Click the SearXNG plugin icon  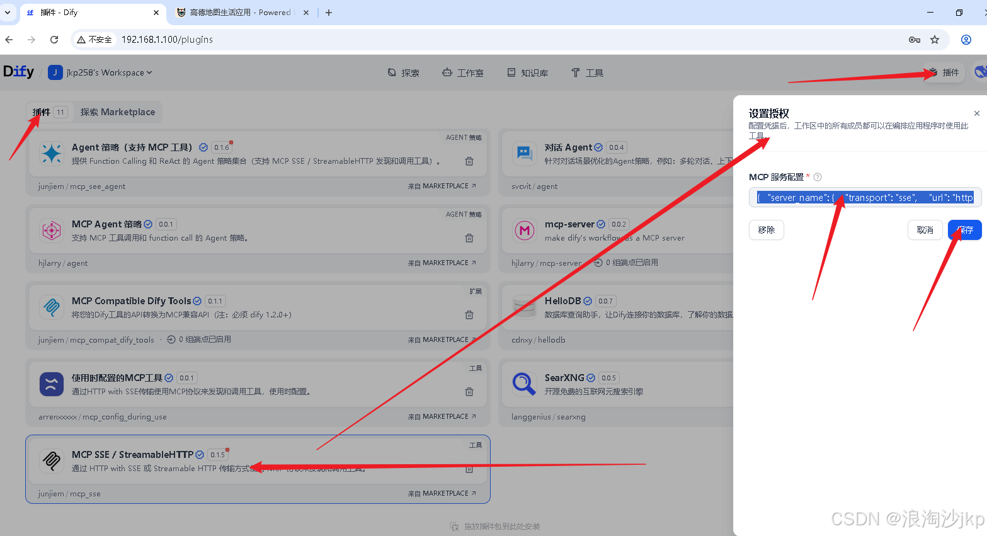pyautogui.click(x=525, y=384)
